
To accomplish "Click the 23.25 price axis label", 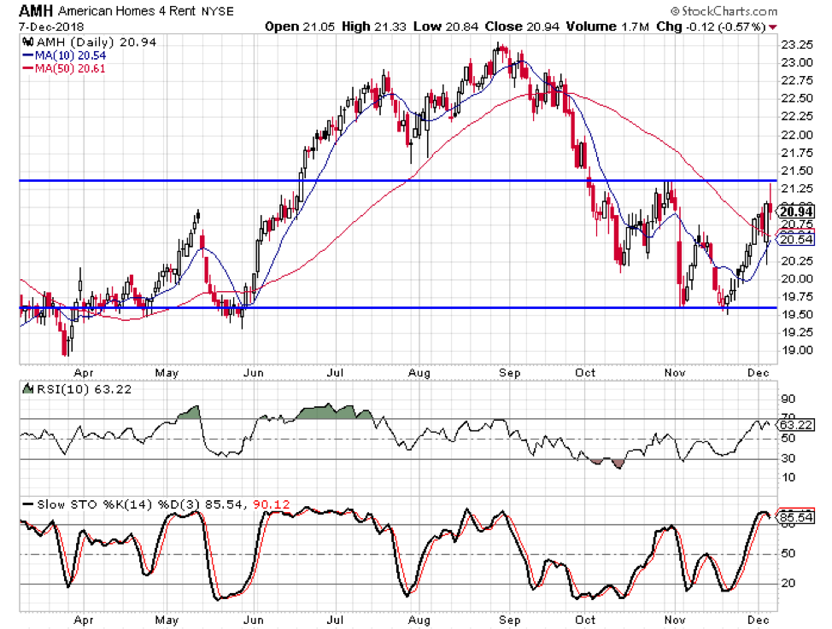I will 796,44.
